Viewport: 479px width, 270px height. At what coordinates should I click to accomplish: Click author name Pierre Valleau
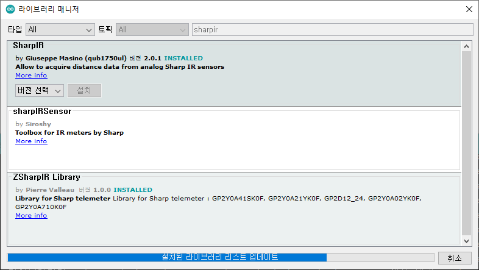coord(50,190)
